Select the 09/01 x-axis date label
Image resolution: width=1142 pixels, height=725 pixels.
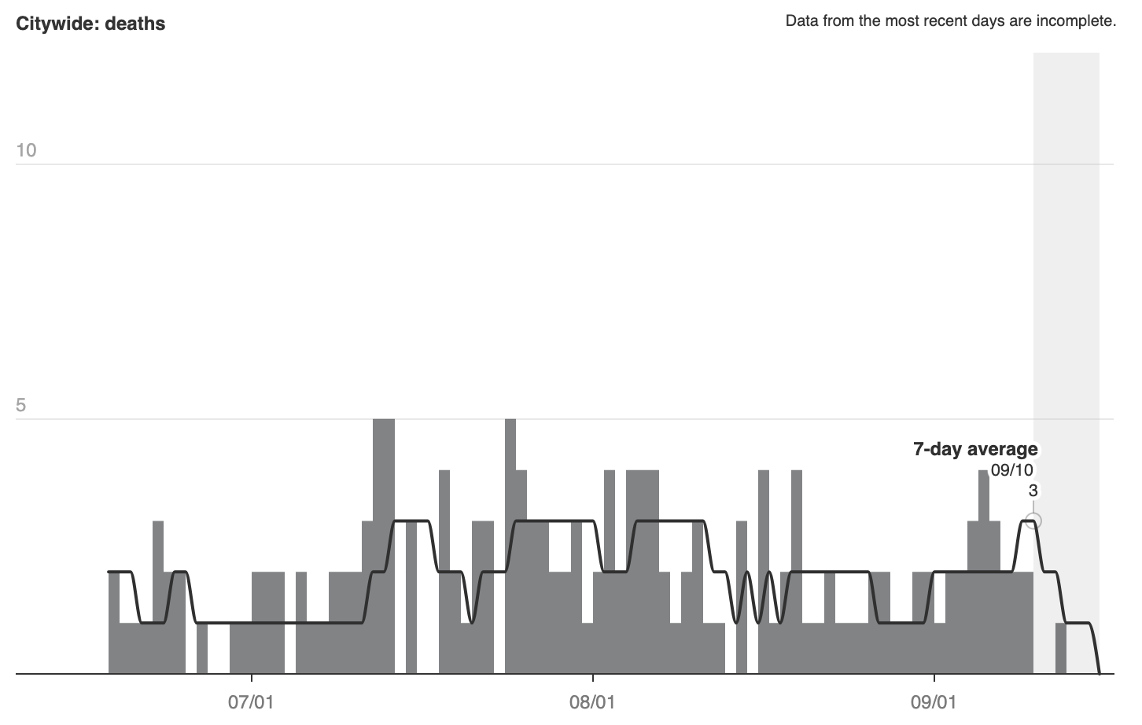pos(934,701)
